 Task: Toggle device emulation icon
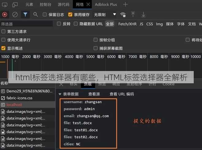click(x=15, y=5)
